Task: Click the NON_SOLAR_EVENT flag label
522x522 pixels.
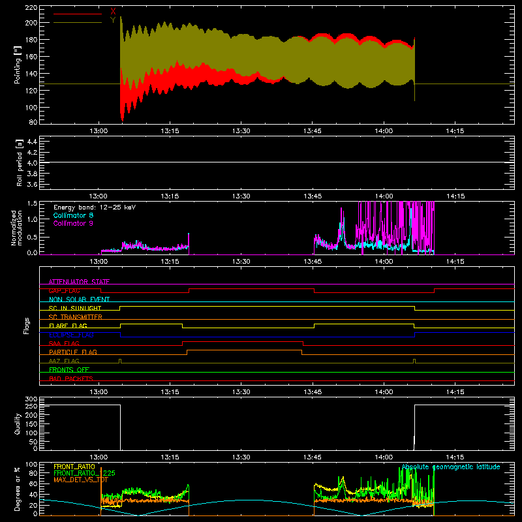Action: tap(79, 299)
